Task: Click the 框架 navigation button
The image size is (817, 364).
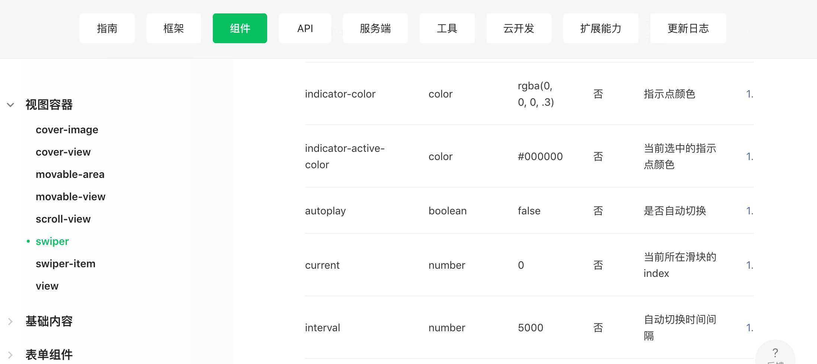Action: point(173,28)
